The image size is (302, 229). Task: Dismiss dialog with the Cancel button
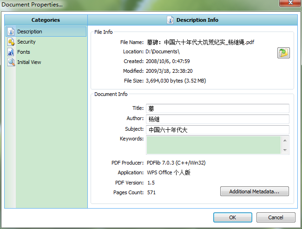[276, 217]
